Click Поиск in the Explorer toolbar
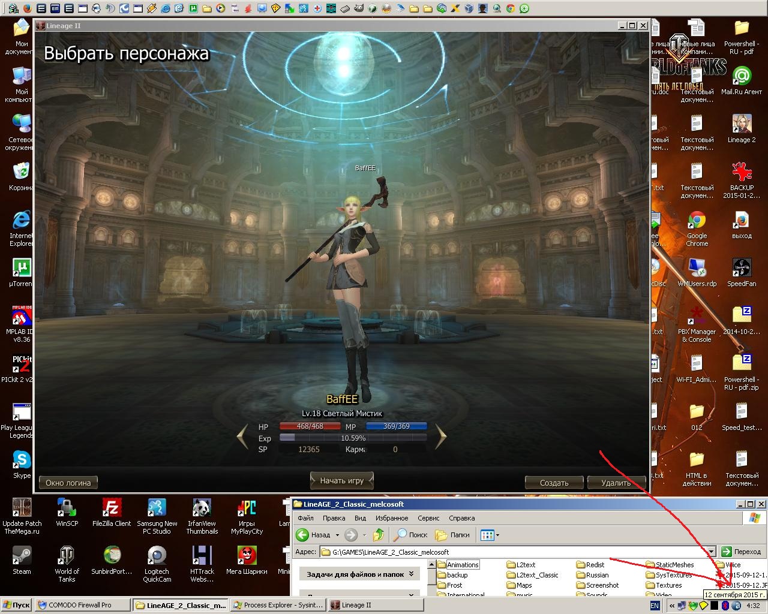Image resolution: width=768 pixels, height=614 pixels. click(411, 535)
